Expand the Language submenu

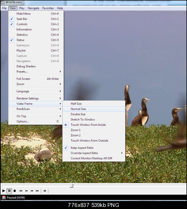pyautogui.click(x=36, y=91)
